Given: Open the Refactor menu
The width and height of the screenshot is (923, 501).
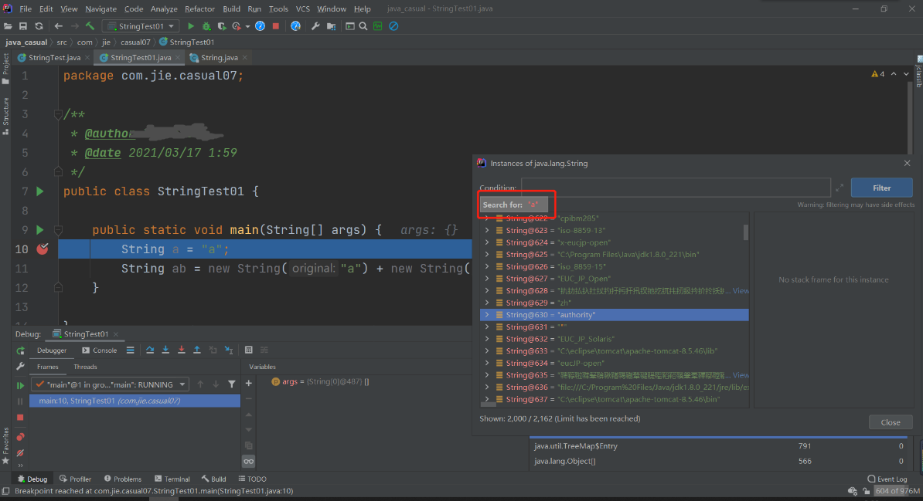Looking at the screenshot, I should point(199,8).
